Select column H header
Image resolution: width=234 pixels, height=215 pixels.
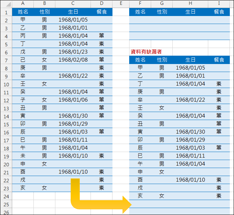click(190, 3)
